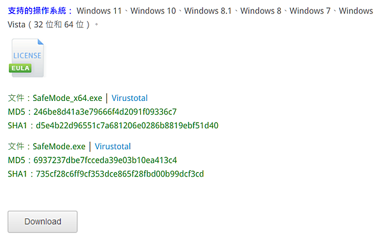Click the SafeMode_x64.exe file name
Screen dimensions: 382x240
coord(67,98)
